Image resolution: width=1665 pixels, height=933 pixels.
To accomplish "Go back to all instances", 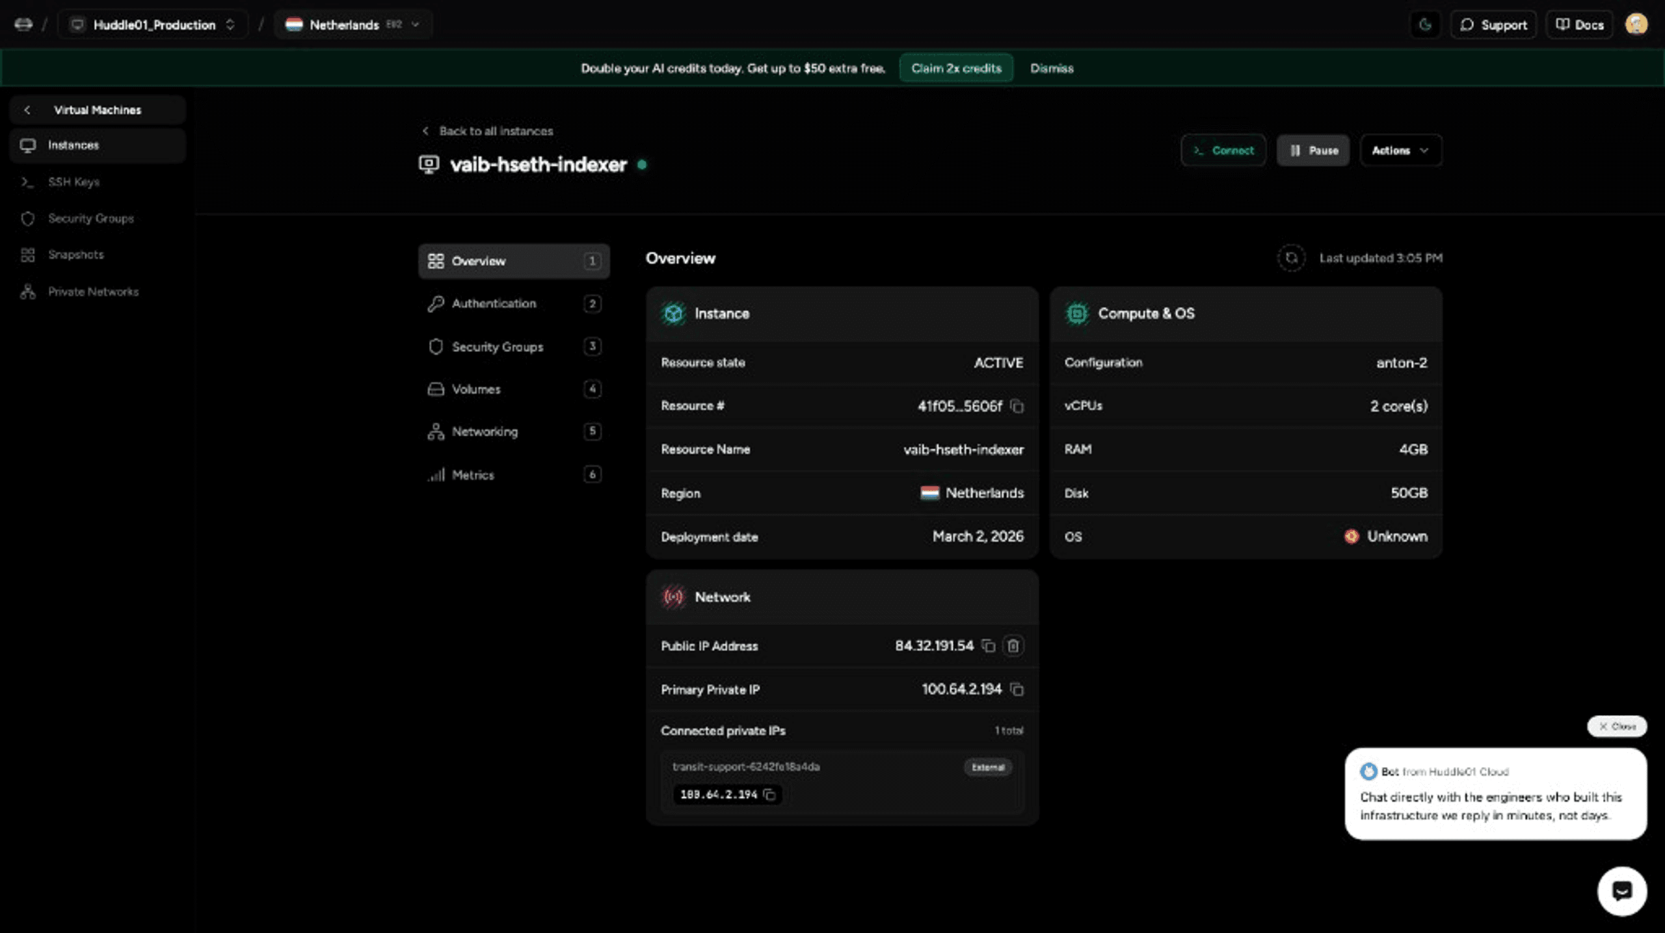I will [488, 131].
